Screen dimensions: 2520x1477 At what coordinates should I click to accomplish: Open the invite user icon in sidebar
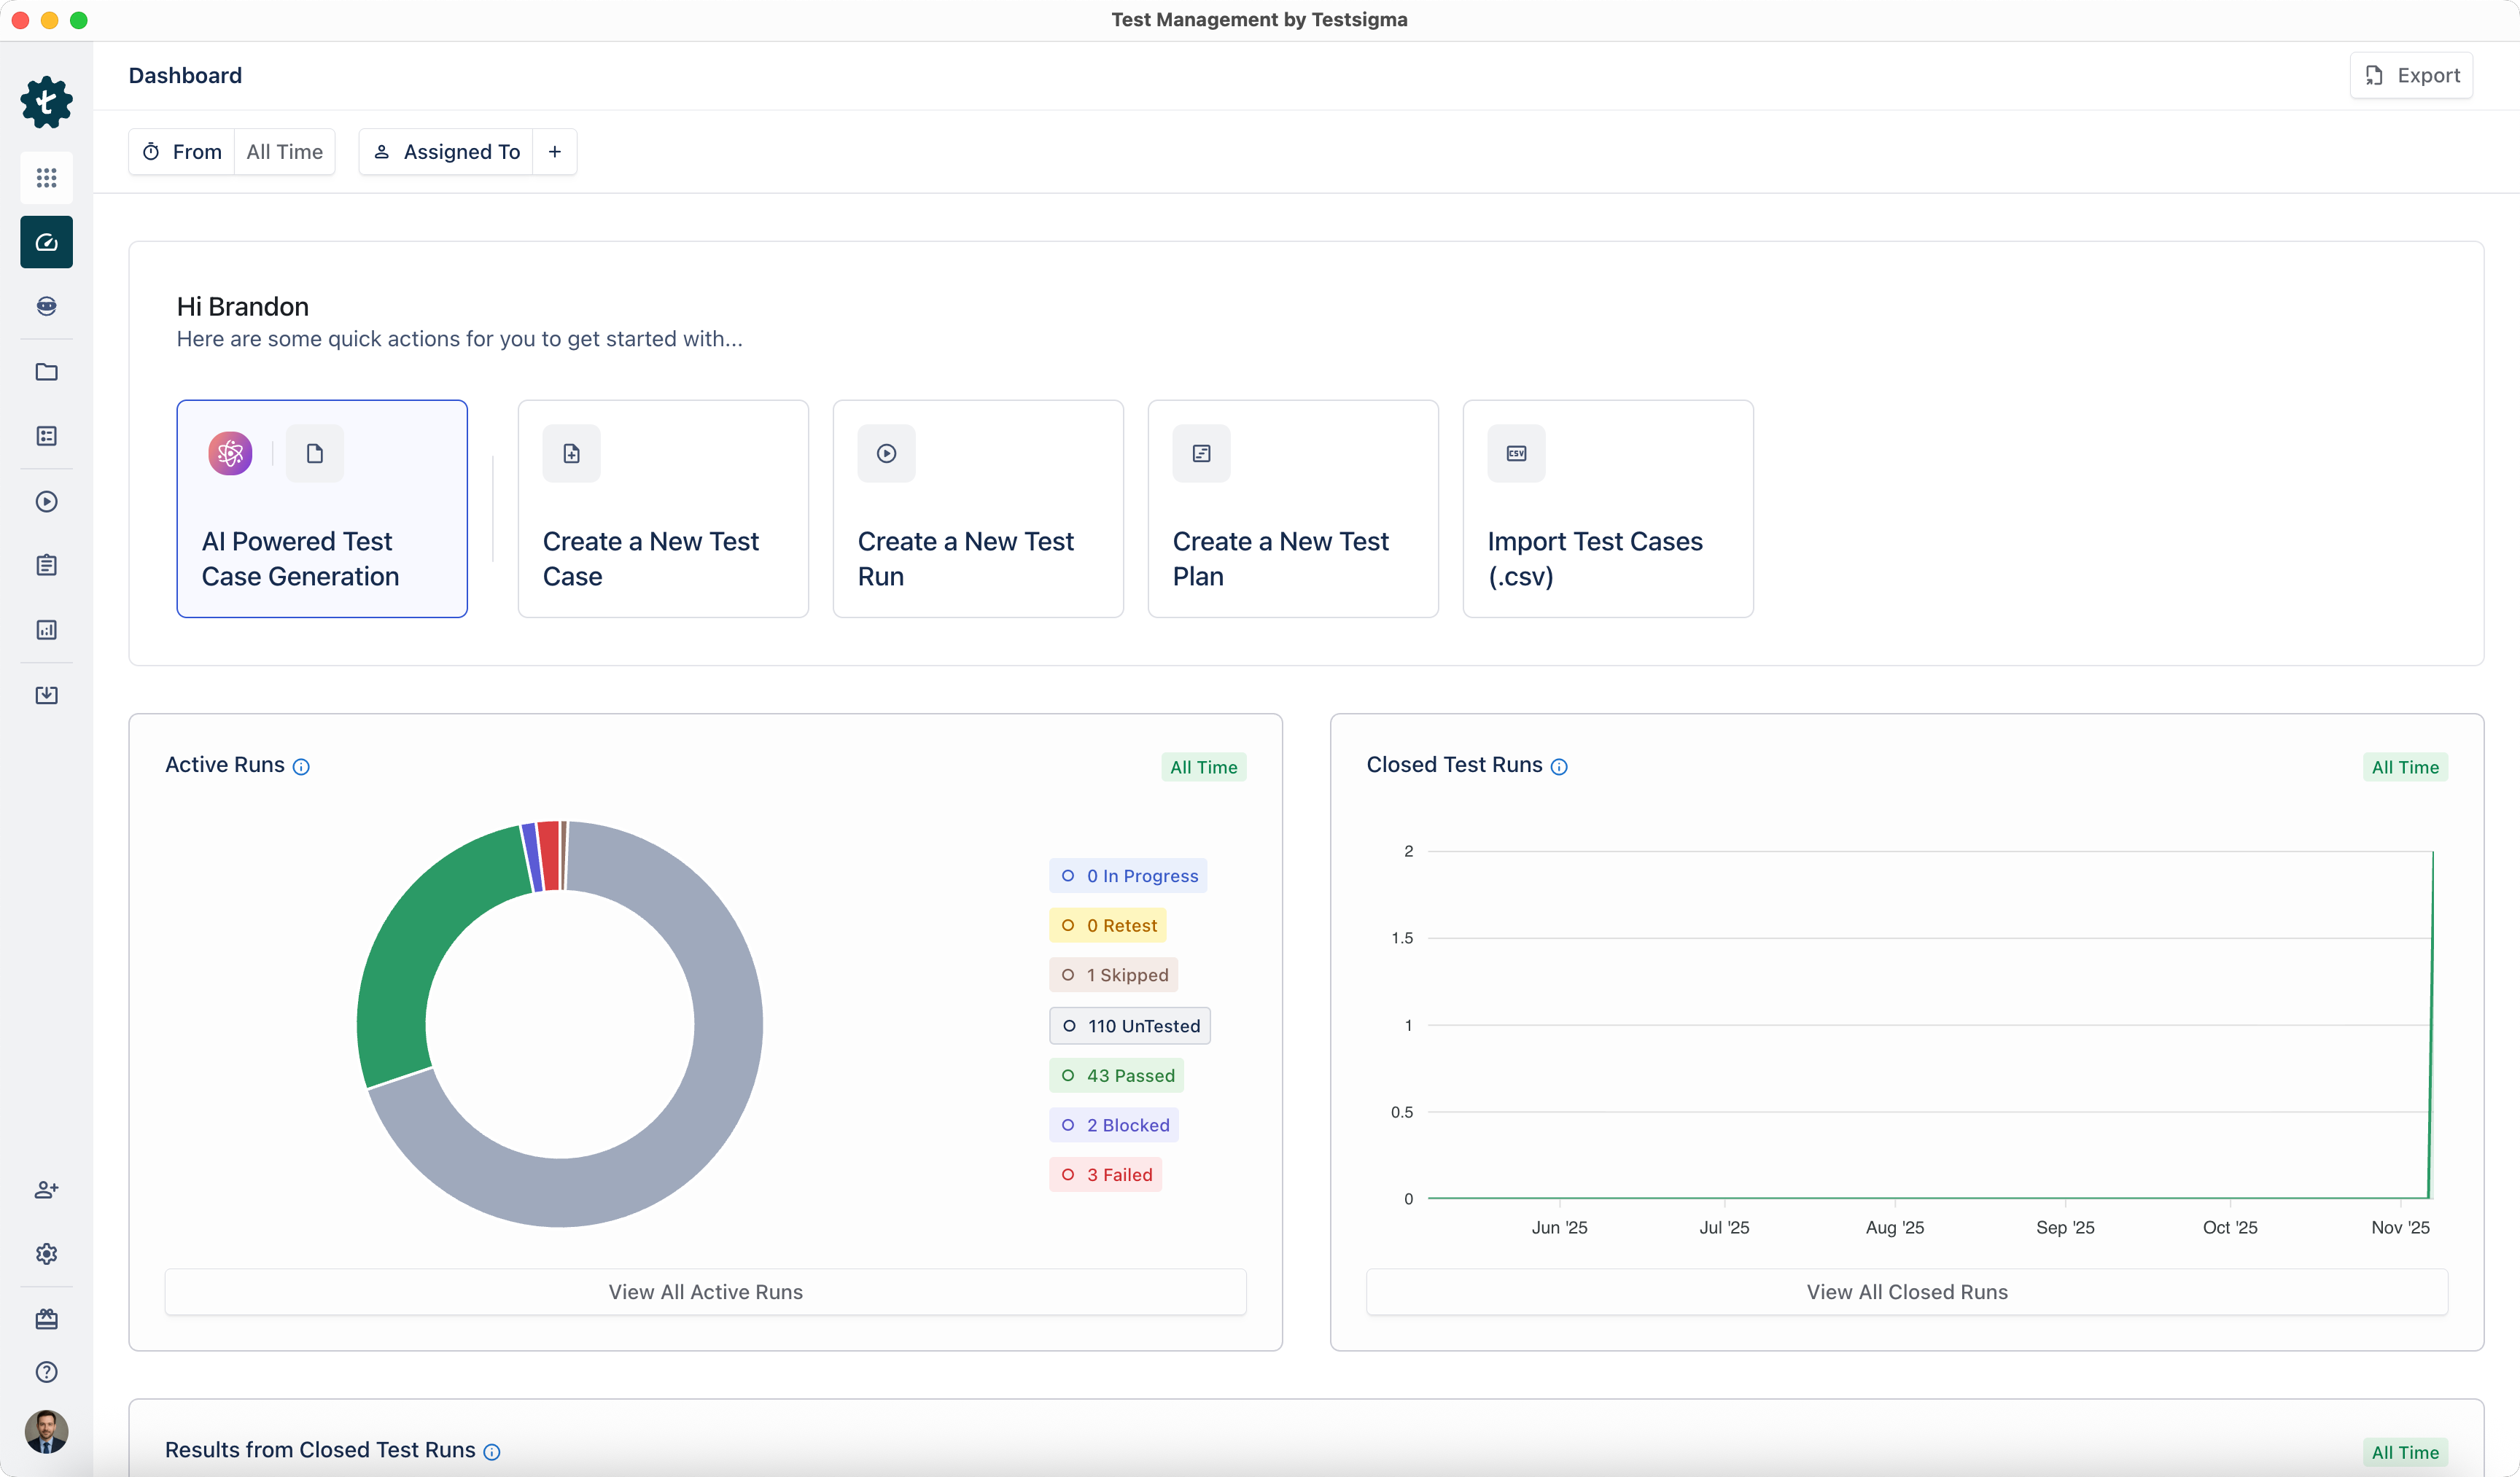tap(46, 1190)
